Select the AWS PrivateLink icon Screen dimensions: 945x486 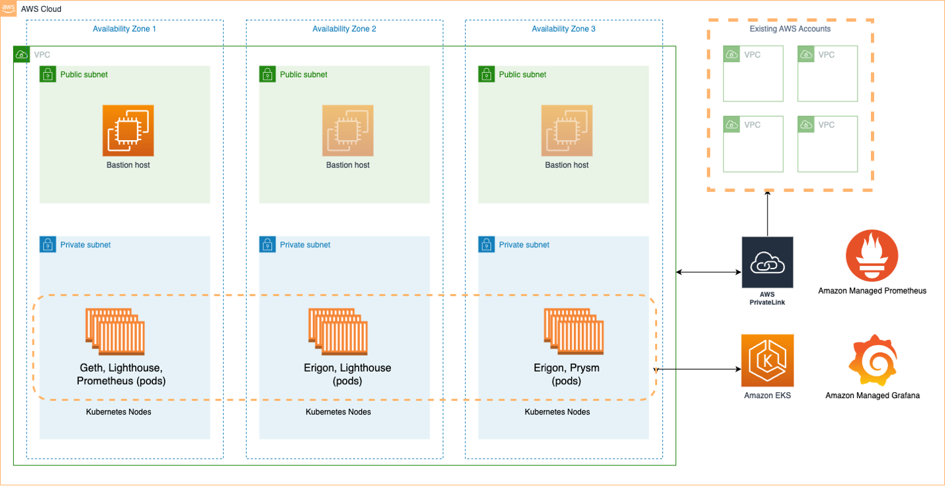point(767,263)
